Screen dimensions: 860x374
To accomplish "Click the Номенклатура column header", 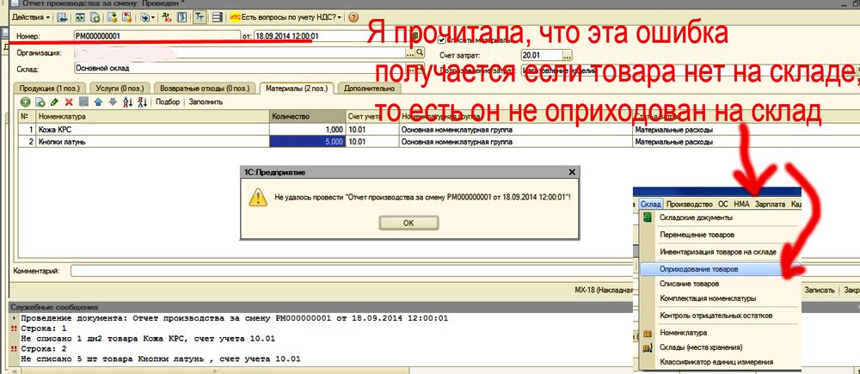I will (152, 116).
